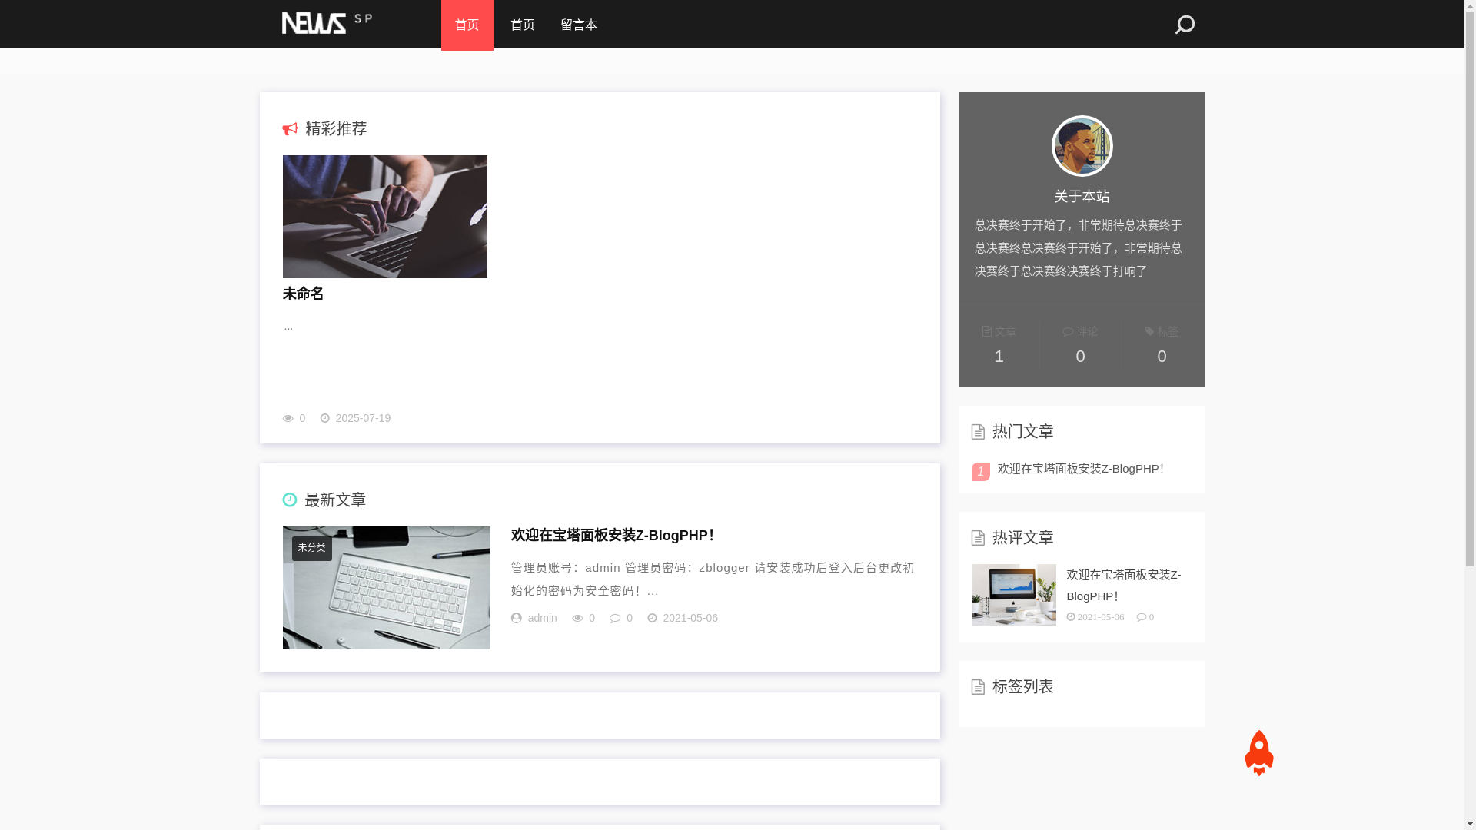Click the comment icon in 热评文章 item
This screenshot has height=830, width=1476.
click(1142, 617)
